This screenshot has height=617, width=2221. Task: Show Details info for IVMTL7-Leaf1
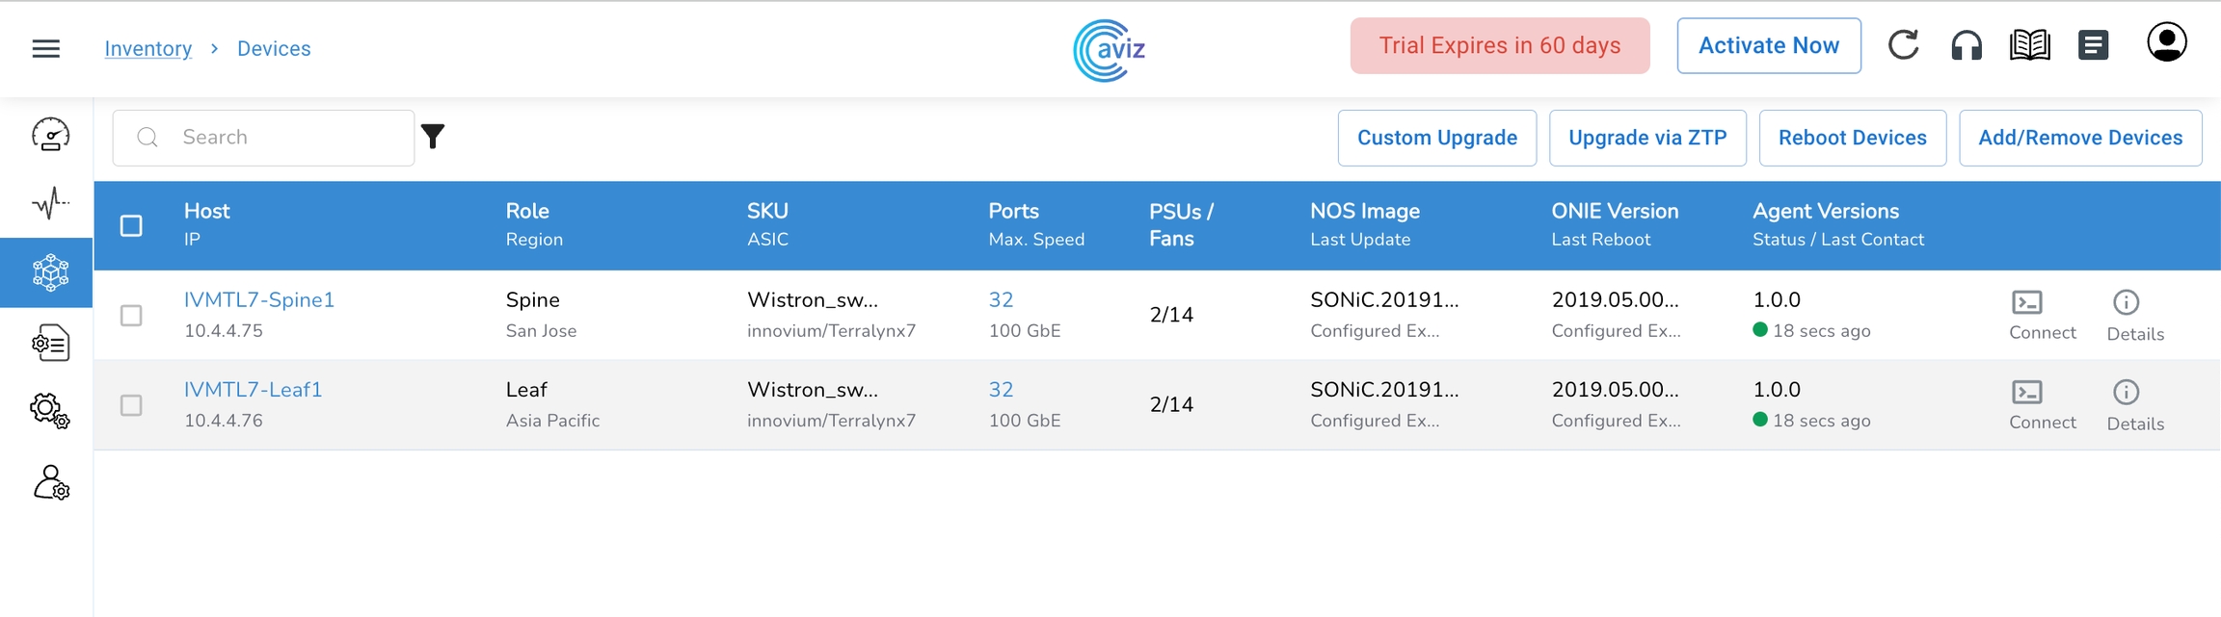2135,405
